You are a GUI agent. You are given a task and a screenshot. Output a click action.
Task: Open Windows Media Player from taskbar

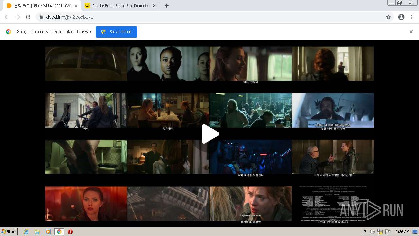(x=48, y=232)
